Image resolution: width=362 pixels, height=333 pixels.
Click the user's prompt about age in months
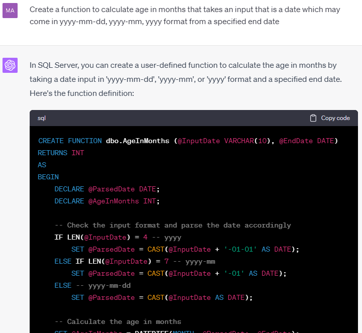pyautogui.click(x=185, y=16)
